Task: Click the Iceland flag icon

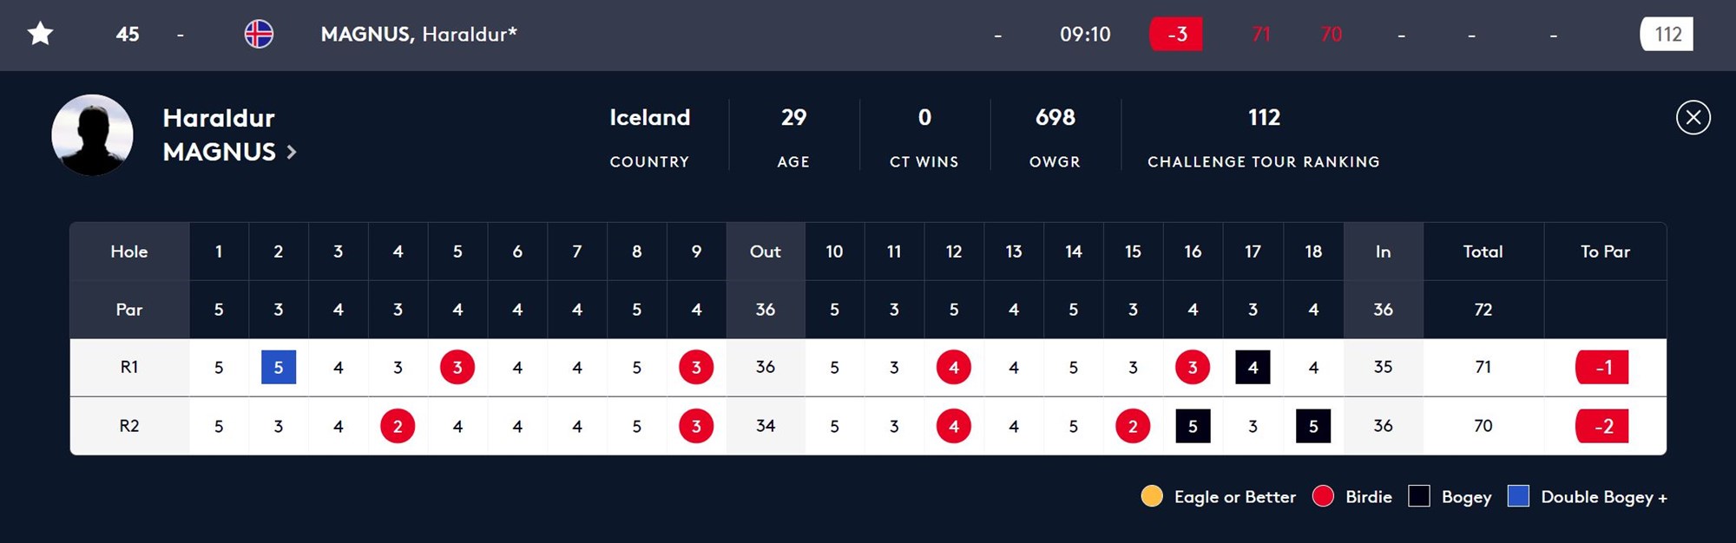Action: (x=259, y=34)
